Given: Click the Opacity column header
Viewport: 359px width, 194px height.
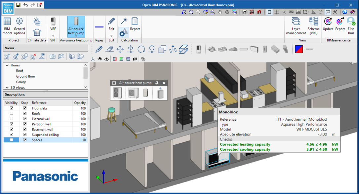Looking at the screenshot, I should (x=80, y=103).
